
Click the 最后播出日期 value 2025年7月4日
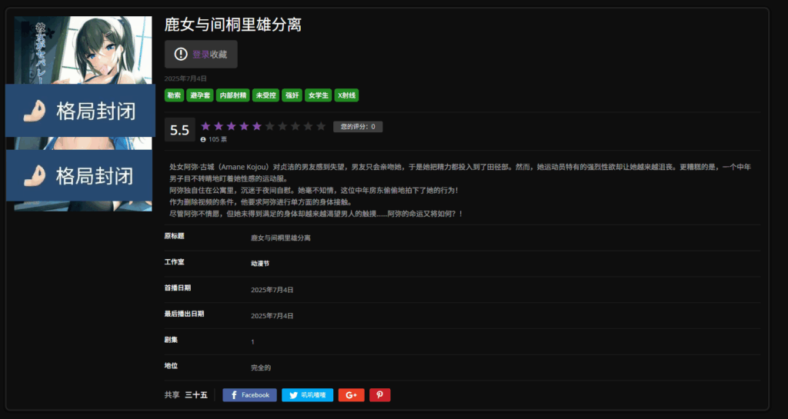(272, 316)
